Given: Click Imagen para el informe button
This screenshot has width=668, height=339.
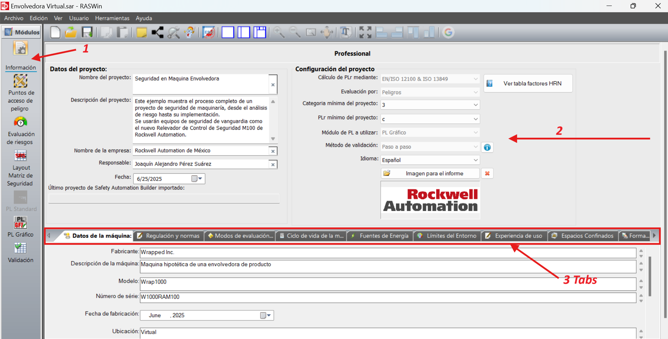Looking at the screenshot, I should [430, 173].
